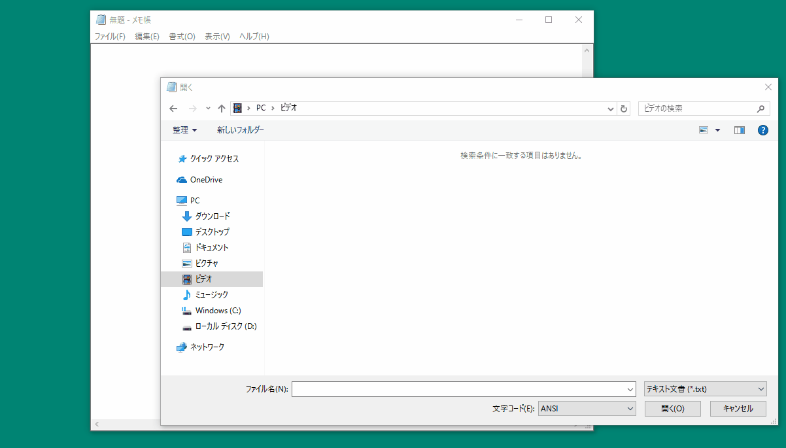Close the 開く dialog
Screen dimensions: 786x448
point(768,87)
